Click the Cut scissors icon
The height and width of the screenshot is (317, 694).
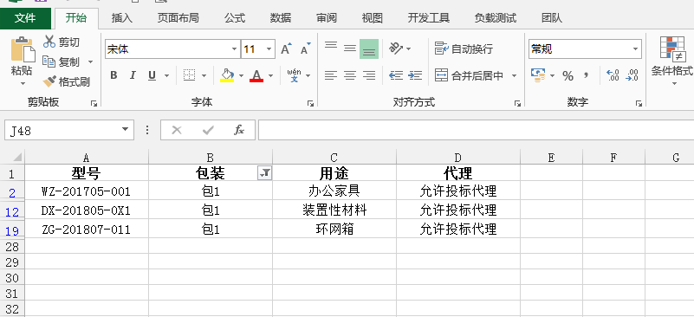(x=49, y=42)
